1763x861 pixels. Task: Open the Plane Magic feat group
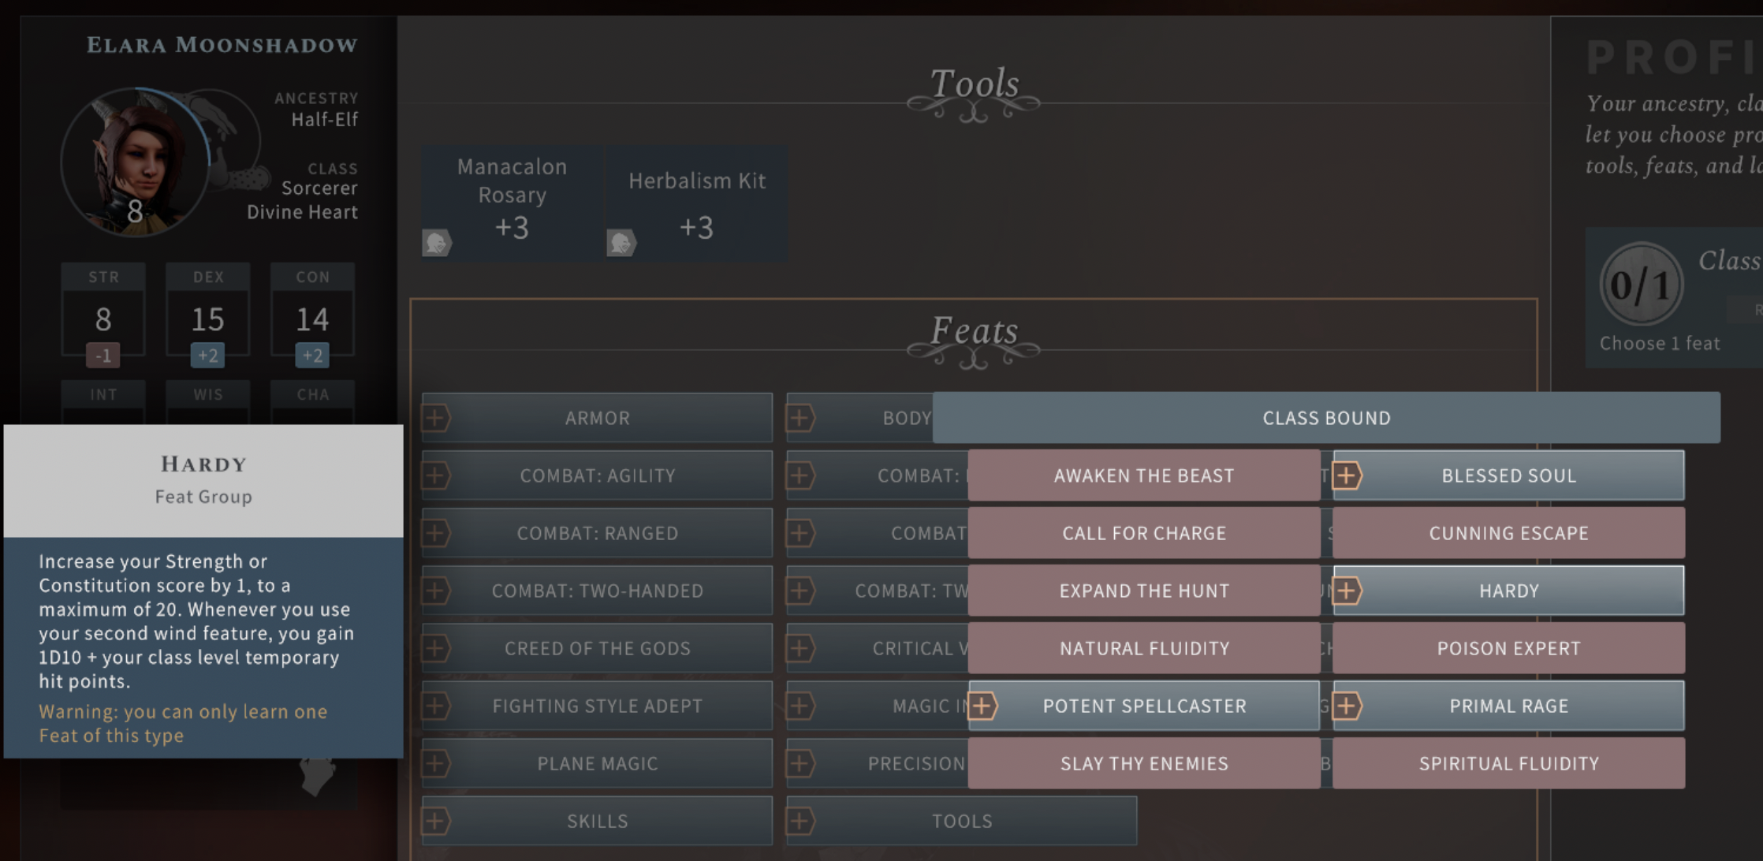pyautogui.click(x=597, y=763)
